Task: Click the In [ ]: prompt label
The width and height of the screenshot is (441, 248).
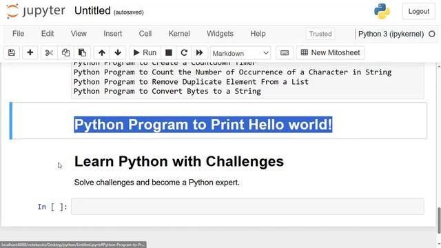Action: click(x=52, y=207)
